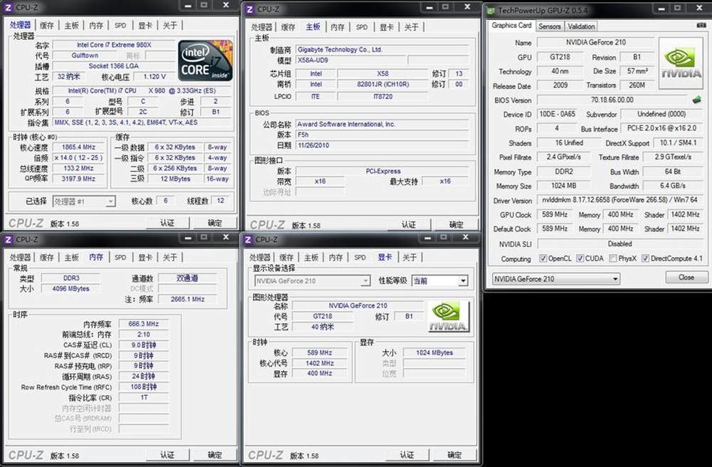Open 显卡 tab in CPU-Z Gigabyte mainboard window
This screenshot has width=712, height=467.
(x=387, y=27)
